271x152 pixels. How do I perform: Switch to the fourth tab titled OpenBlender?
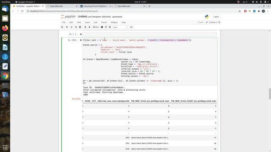129,6
